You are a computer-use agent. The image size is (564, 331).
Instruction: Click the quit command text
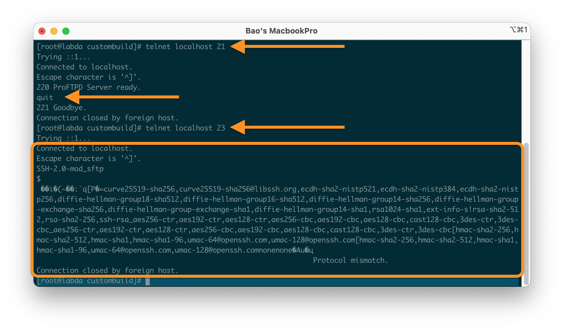click(45, 97)
